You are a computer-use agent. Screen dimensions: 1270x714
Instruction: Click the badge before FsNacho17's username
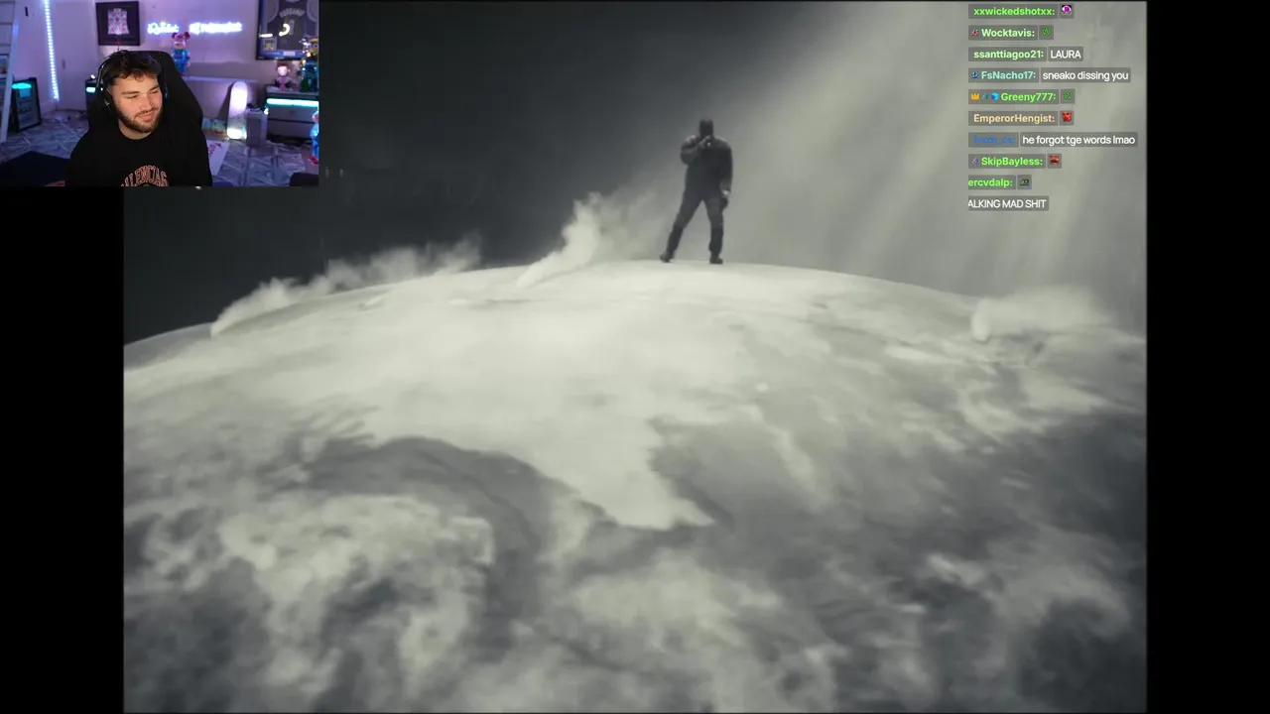(x=975, y=75)
